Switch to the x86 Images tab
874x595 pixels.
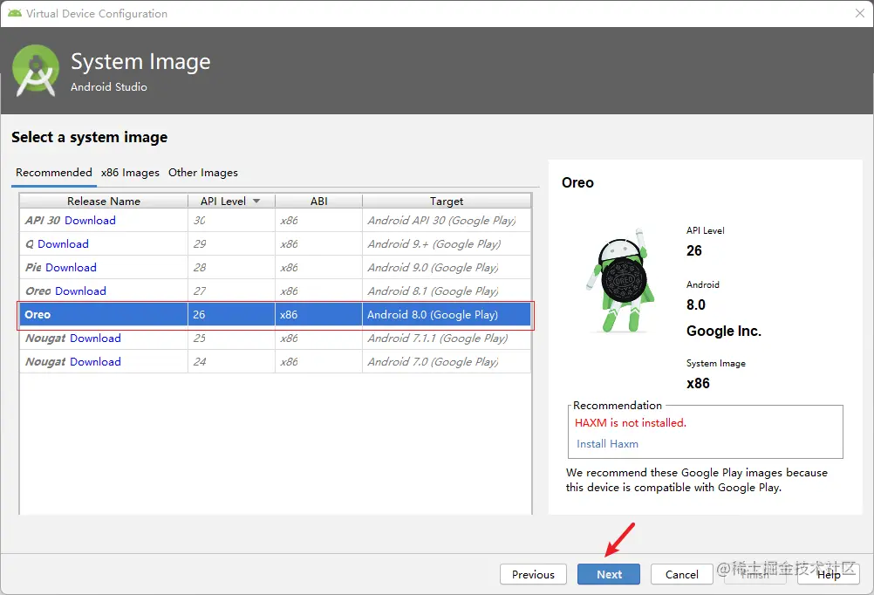coord(130,173)
